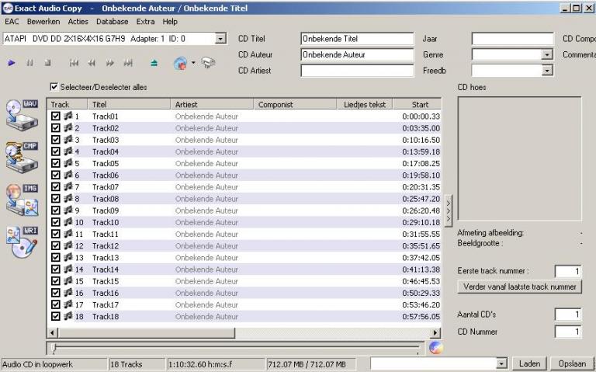Open the CD drive selection dropdown
This screenshot has height=372, width=596.
click(x=220, y=38)
